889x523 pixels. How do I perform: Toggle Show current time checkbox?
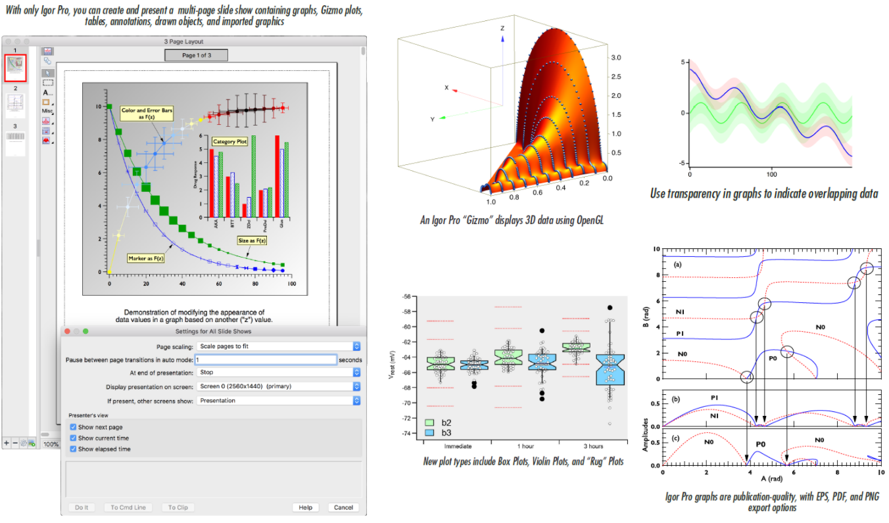74,438
